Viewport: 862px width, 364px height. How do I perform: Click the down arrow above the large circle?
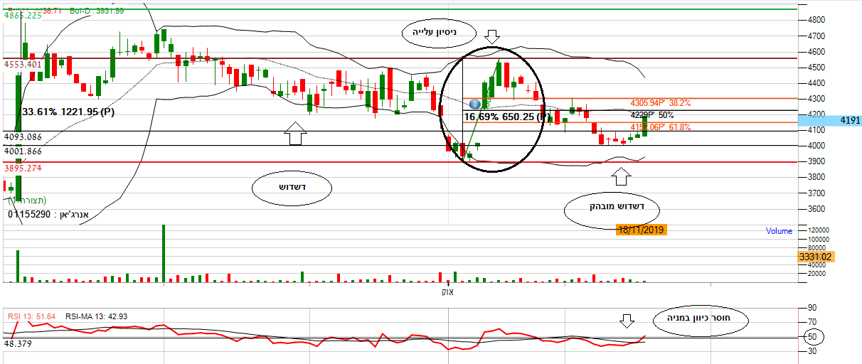pyautogui.click(x=492, y=36)
